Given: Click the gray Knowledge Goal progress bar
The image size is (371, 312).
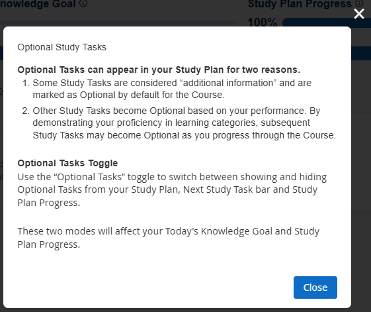Looking at the screenshot, I should coord(118,23).
